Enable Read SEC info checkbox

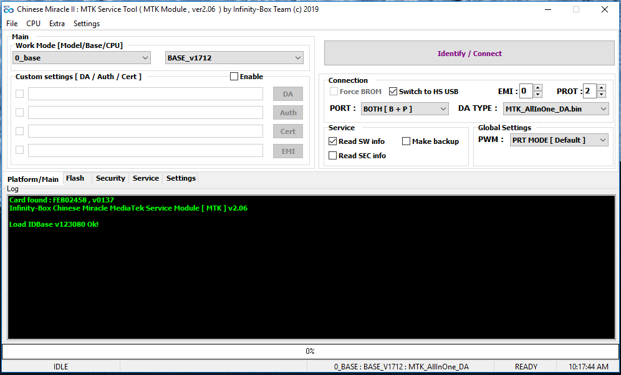click(333, 156)
